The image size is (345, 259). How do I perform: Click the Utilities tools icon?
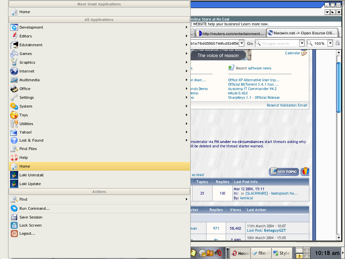click(14, 124)
